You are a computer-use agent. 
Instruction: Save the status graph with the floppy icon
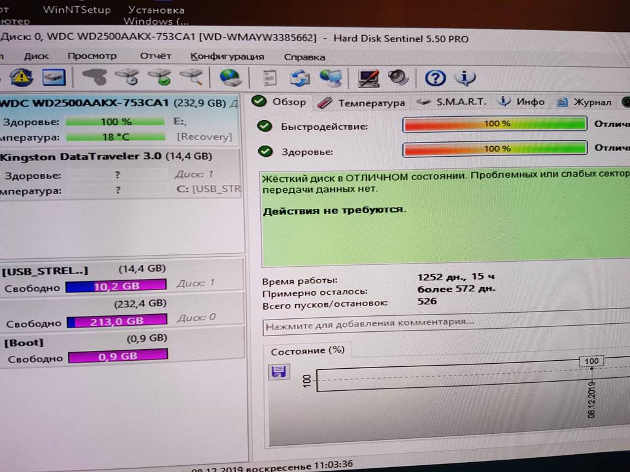[x=279, y=372]
